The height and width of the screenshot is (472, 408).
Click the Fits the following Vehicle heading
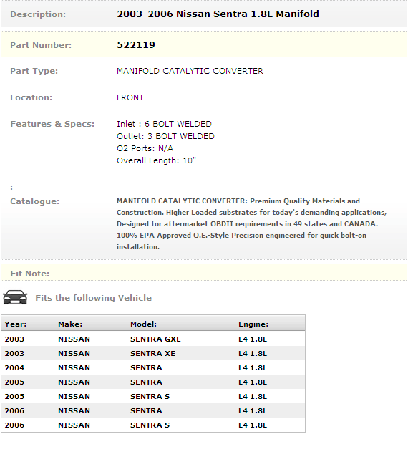click(x=94, y=298)
